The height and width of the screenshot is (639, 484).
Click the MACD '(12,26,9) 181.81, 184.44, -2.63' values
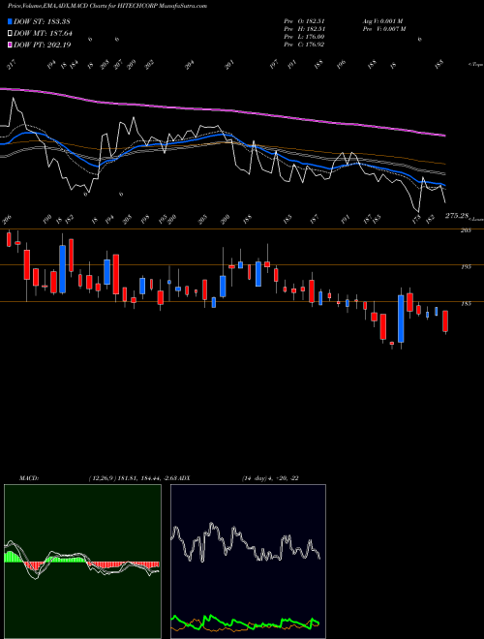pyautogui.click(x=133, y=478)
